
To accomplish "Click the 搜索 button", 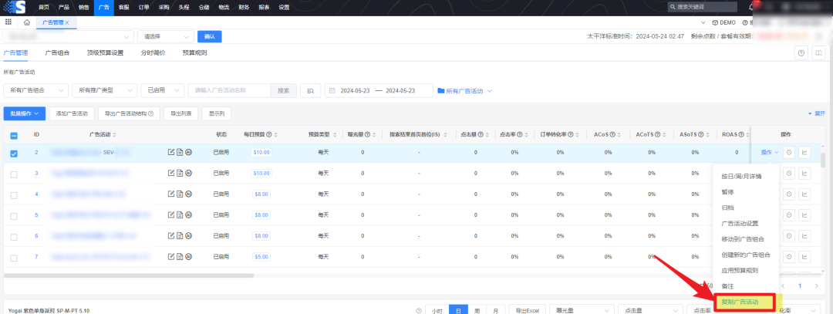I will 284,91.
